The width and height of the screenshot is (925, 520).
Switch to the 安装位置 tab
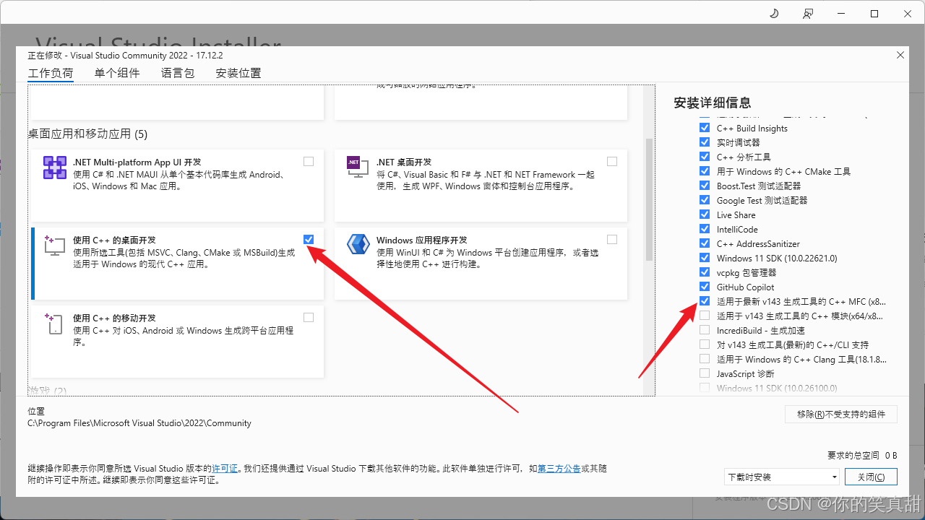238,72
